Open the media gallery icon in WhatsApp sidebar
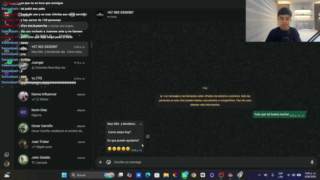 coord(7,155)
